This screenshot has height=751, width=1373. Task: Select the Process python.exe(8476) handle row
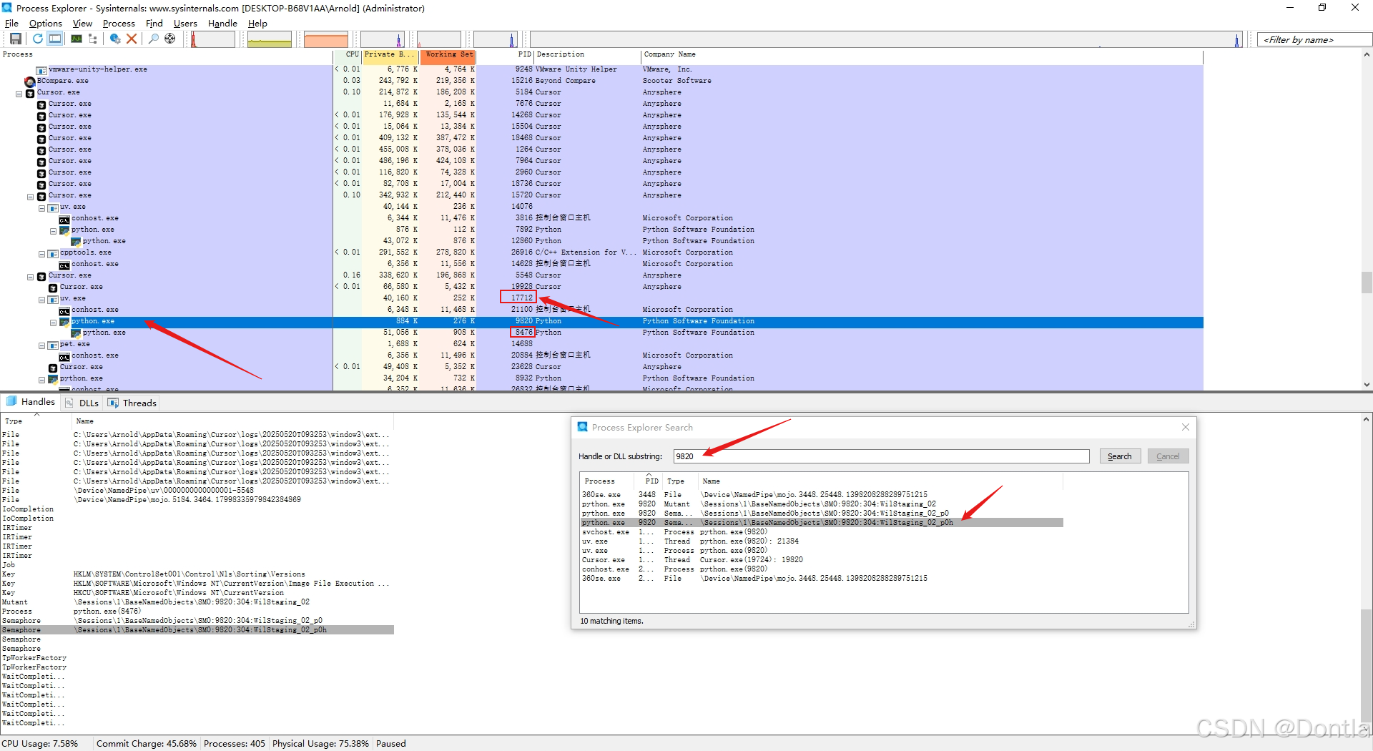tap(197, 612)
